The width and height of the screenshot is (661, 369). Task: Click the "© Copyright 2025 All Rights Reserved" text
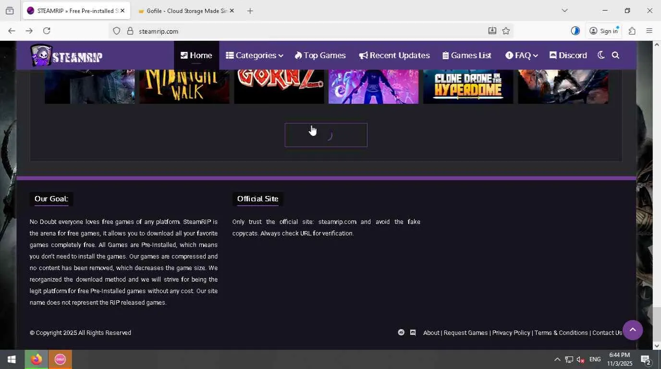point(80,332)
